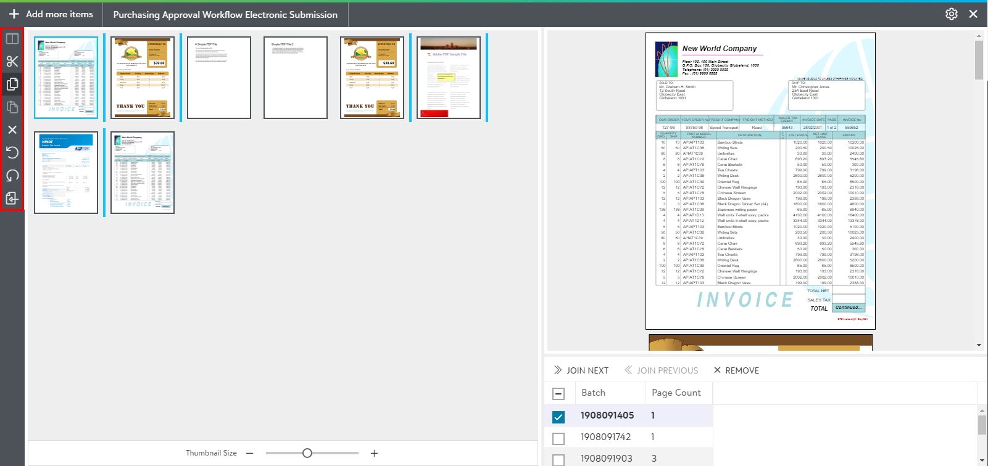Screen dimensions: 988x466
Task: Decrease thumbnail size with minus icon
Action: tap(250, 453)
